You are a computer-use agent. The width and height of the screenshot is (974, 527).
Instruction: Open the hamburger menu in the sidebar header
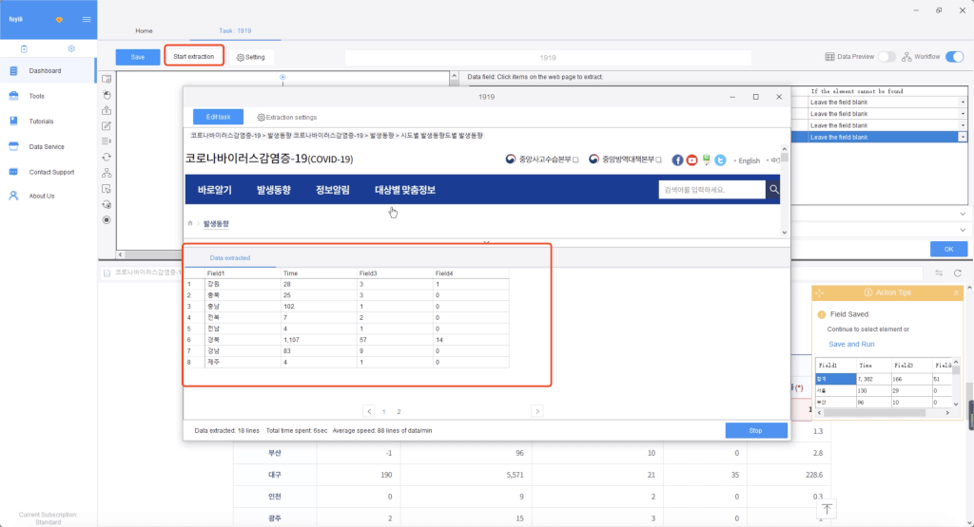[x=87, y=19]
